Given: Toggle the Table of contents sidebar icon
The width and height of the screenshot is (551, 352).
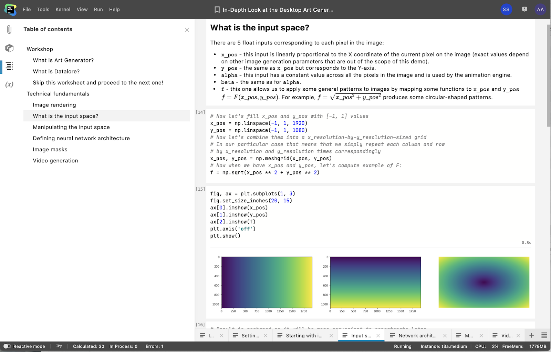Looking at the screenshot, I should [9, 66].
